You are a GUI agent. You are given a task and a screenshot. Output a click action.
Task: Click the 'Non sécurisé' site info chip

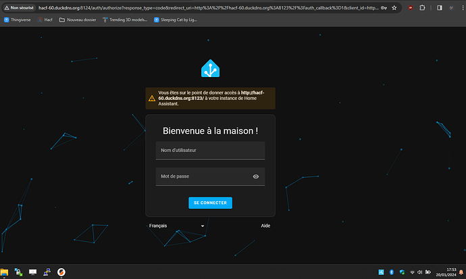(x=20, y=7)
